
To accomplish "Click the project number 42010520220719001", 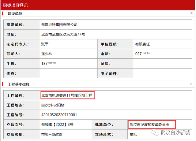I will pos(59,115).
